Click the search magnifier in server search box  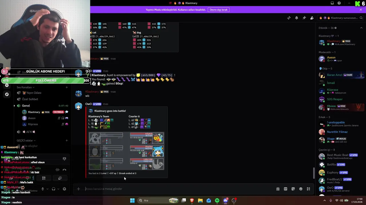coord(361,18)
